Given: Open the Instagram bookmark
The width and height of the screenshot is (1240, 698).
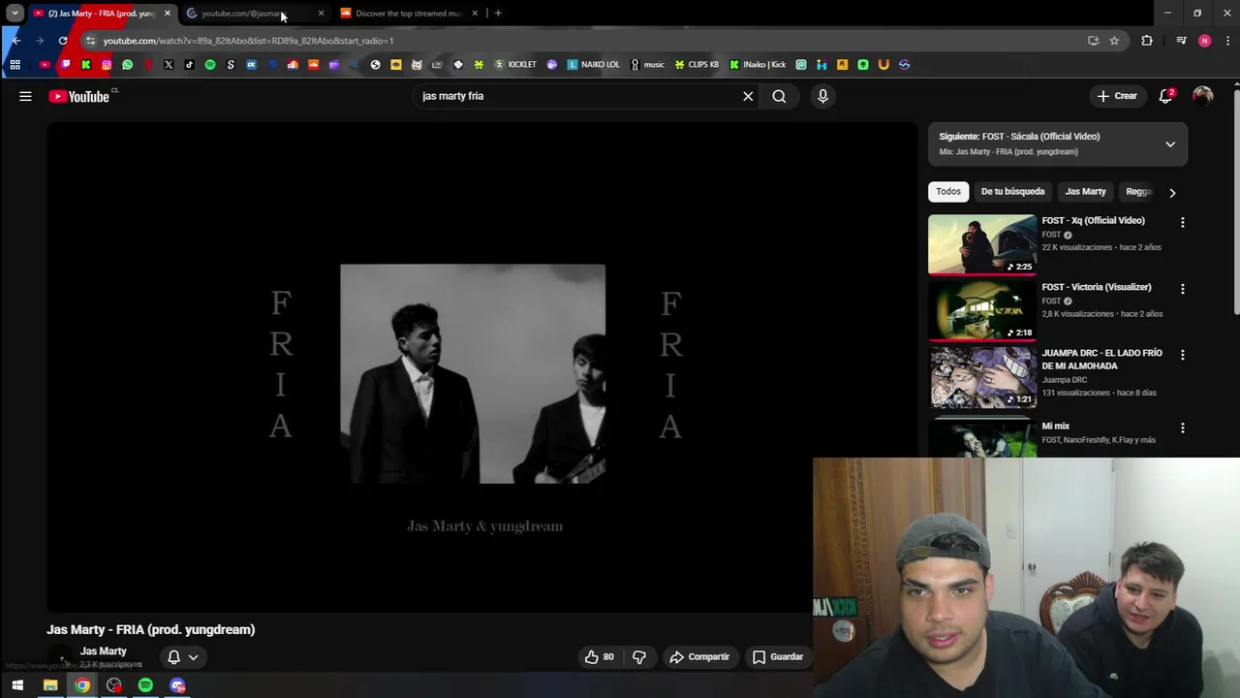Looking at the screenshot, I should click(107, 65).
